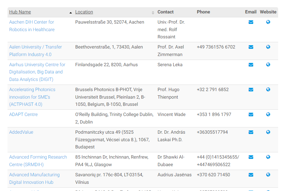Click the Location sort arrows icon
The width and height of the screenshot is (307, 191).
coord(153,13)
